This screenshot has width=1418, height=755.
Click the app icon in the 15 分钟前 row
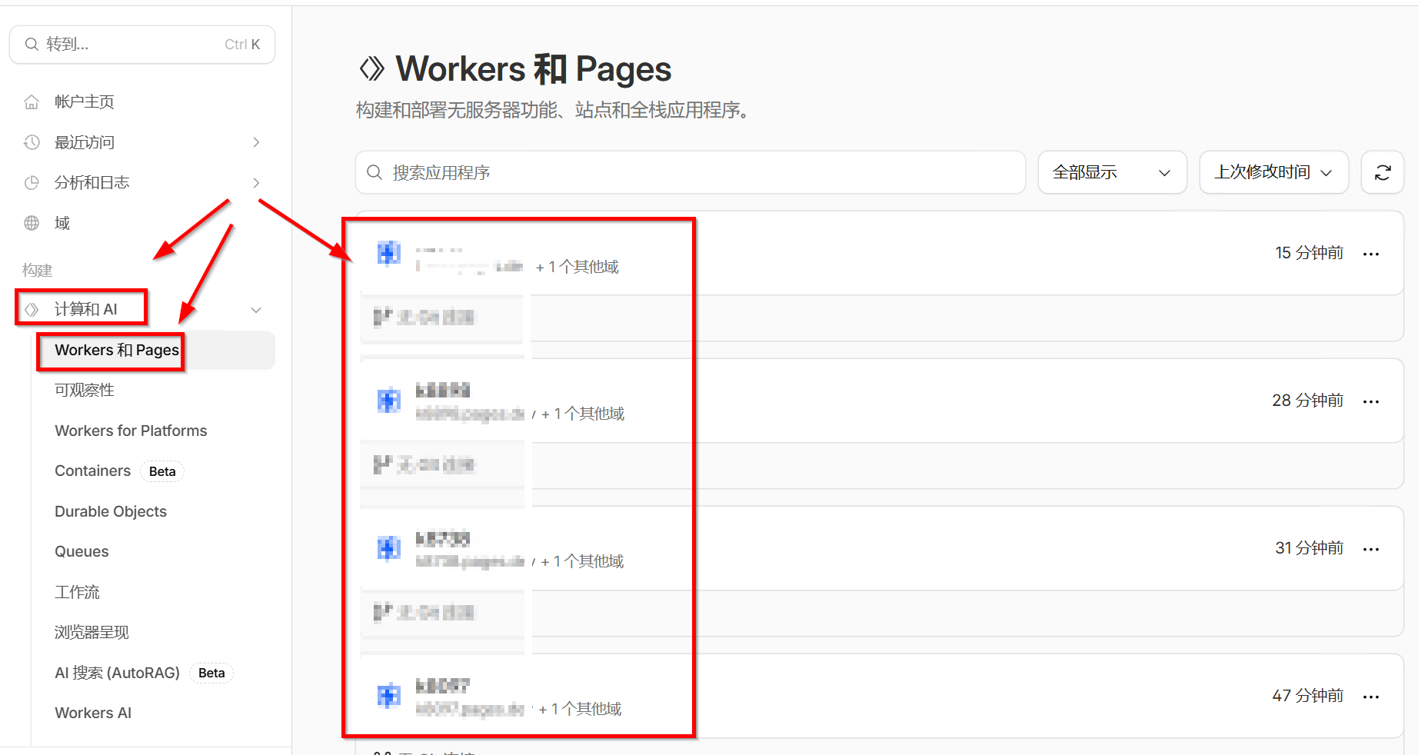pyautogui.click(x=389, y=253)
